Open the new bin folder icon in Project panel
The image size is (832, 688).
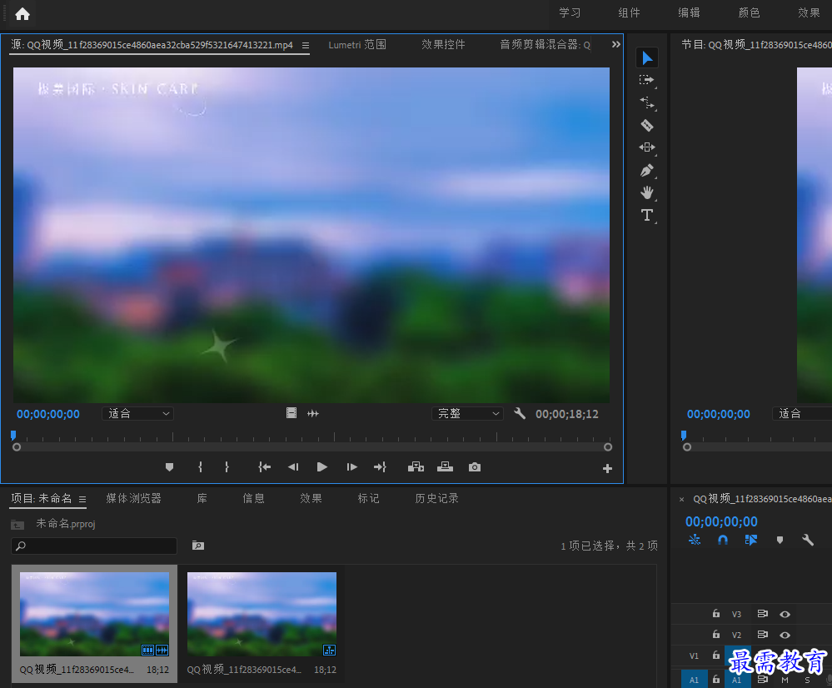[x=198, y=546]
